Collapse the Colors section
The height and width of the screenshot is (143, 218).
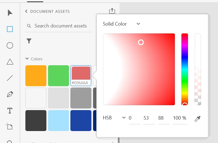27,59
